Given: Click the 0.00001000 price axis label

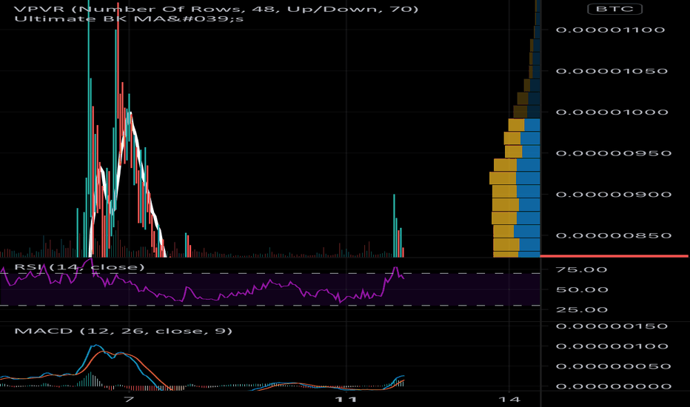Looking at the screenshot, I should point(612,112).
